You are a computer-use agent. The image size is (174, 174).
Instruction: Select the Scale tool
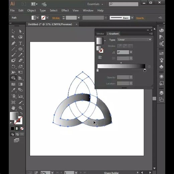click(x=20, y=67)
